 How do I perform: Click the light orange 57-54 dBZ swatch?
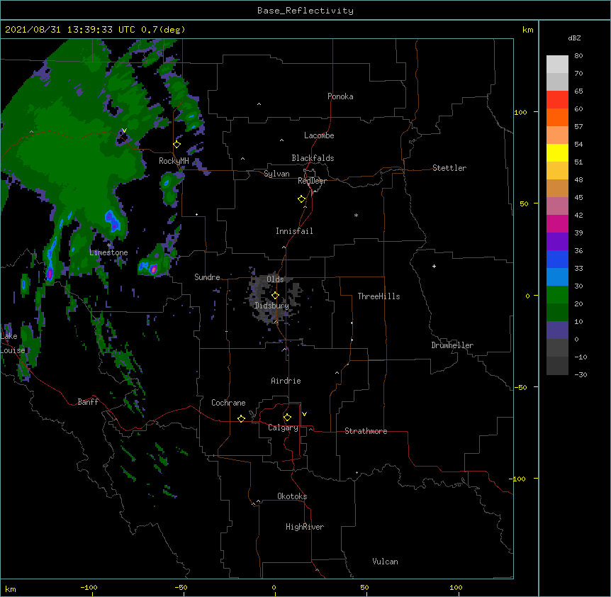[557, 135]
